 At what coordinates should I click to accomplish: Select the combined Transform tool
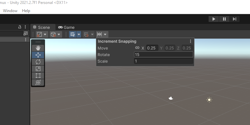38,82
